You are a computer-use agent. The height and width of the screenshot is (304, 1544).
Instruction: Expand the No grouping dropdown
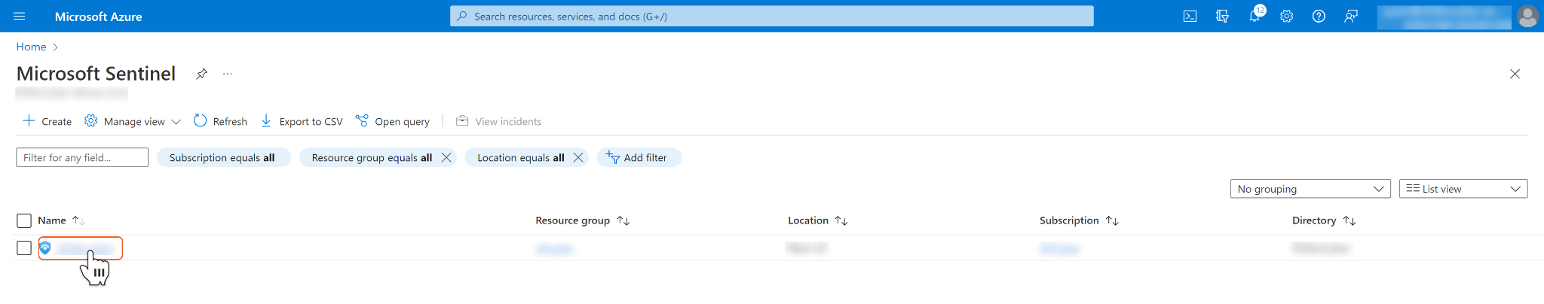[1310, 189]
